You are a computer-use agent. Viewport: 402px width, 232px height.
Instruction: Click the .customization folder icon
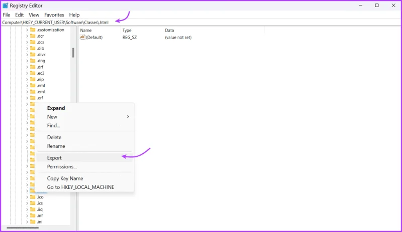[x=33, y=30]
